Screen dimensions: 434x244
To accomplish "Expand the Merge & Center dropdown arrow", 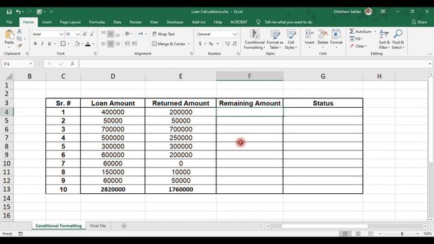I will click(189, 44).
